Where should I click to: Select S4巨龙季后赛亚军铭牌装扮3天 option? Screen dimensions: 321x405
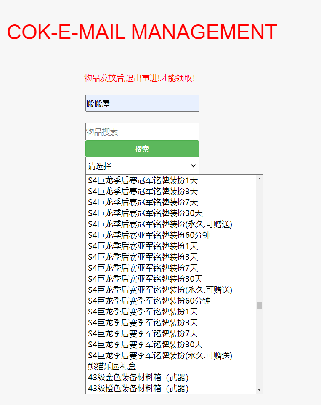[x=143, y=257]
